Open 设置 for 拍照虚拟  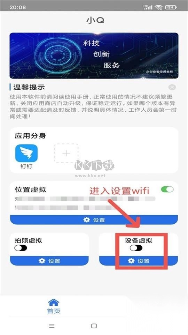coord(49,261)
